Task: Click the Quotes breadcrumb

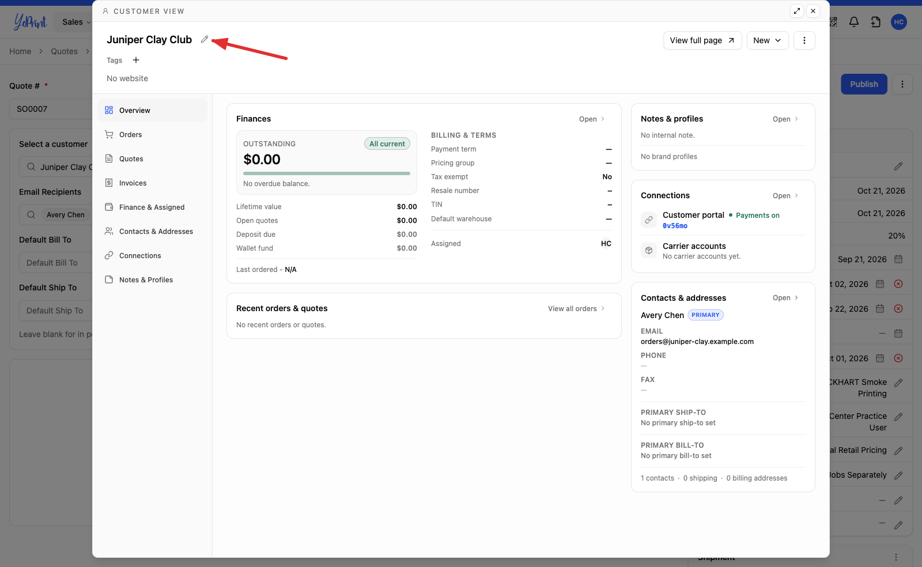Action: tap(64, 51)
